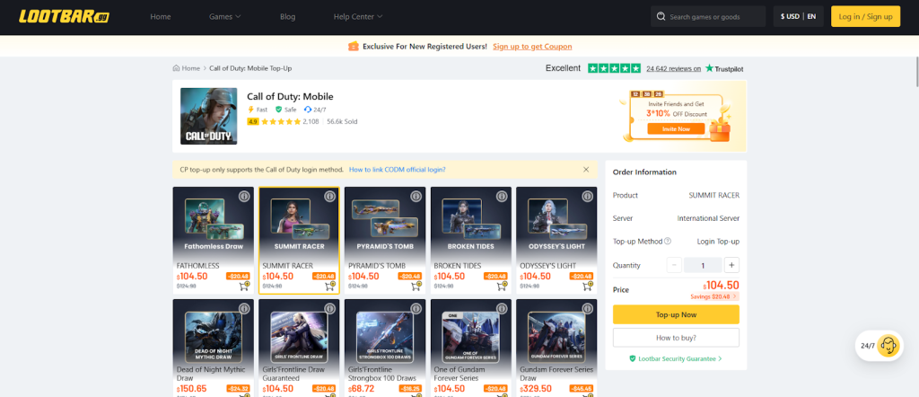Viewport: 919px width, 397px height.
Task: Open the 24/7 support chat
Action: point(880,346)
